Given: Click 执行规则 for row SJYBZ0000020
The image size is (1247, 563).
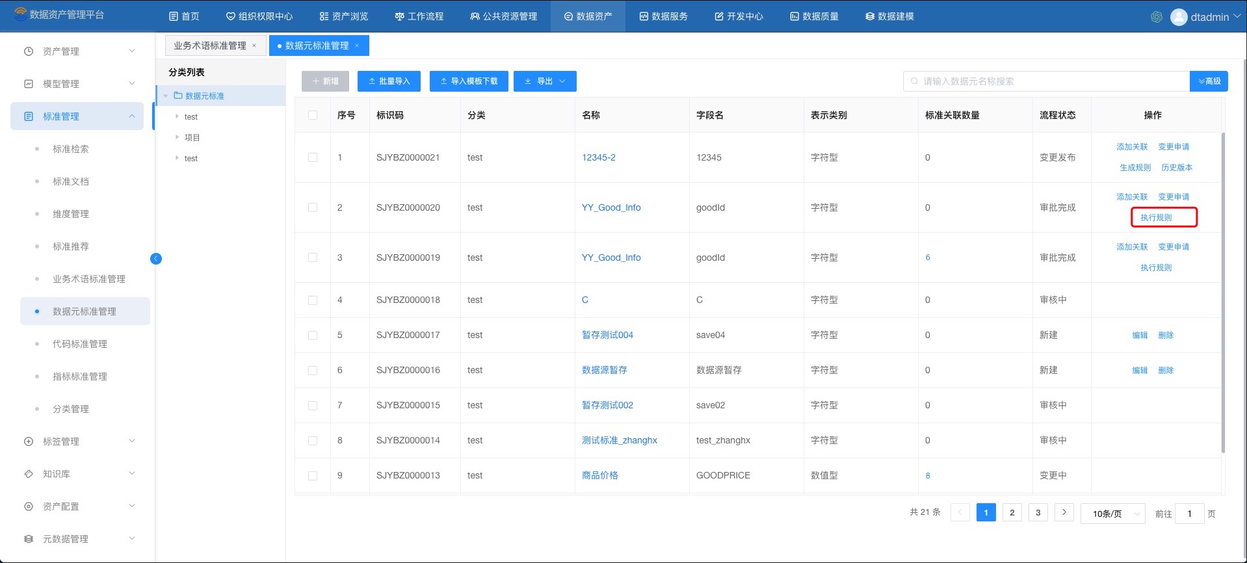Looking at the screenshot, I should pyautogui.click(x=1156, y=217).
